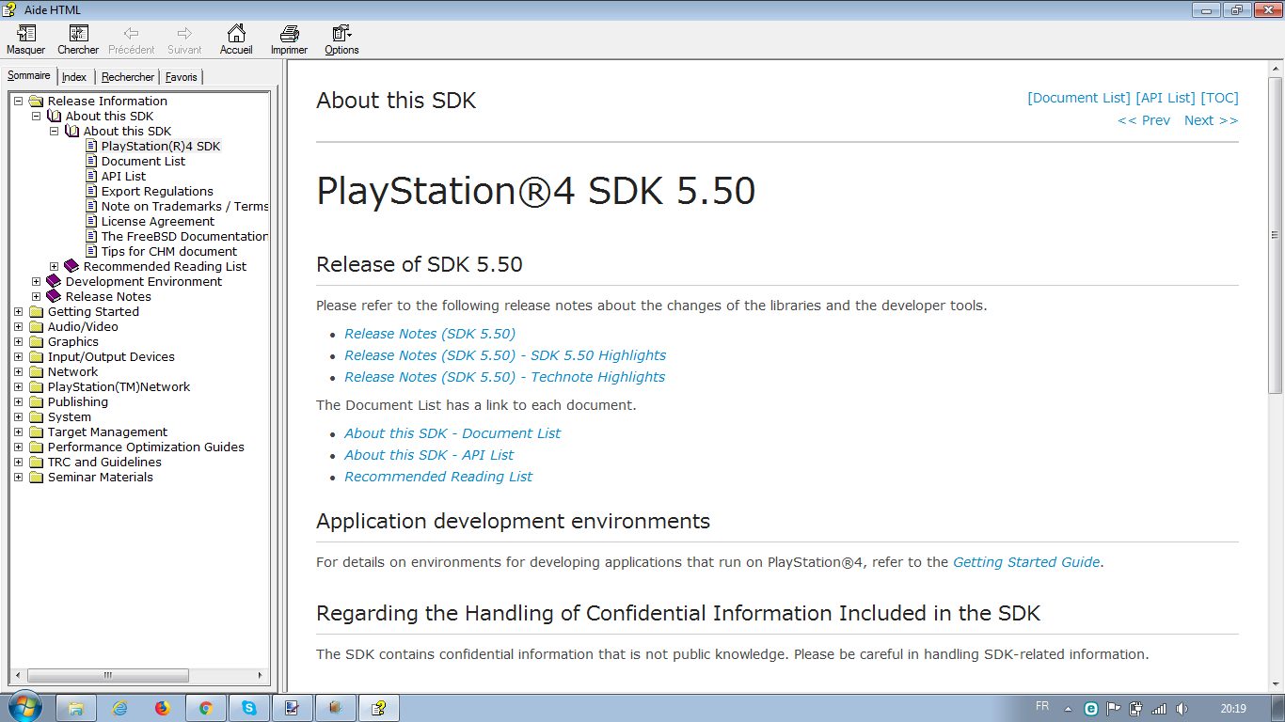Screen dimensions: 1285x722
Task: Click the open book icon beside top About this SDK
Action: 55,116
